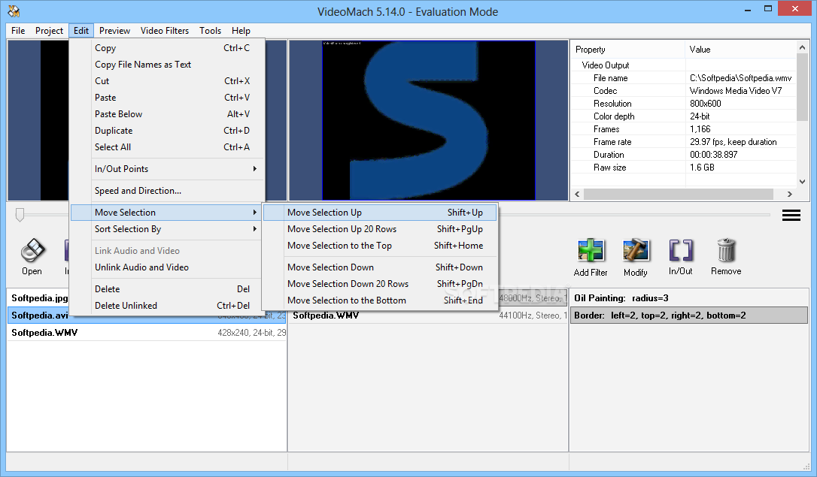Select Softpedia.WMV in the audio list
Viewport: 817px width, 477px height.
point(428,315)
